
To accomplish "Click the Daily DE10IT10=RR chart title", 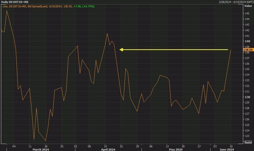I will tap(14, 2).
